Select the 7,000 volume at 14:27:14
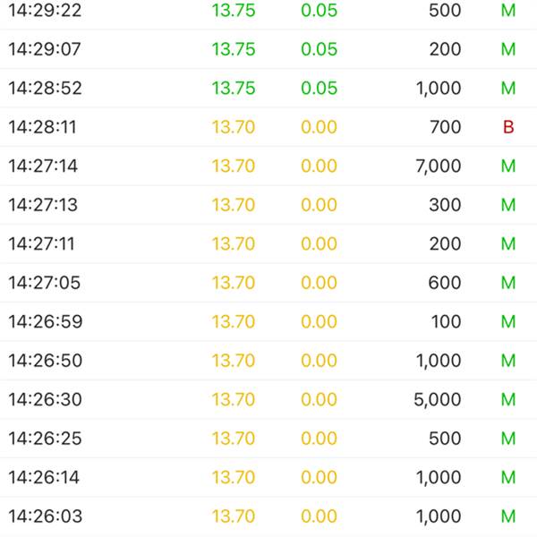The height and width of the screenshot is (537, 537). pos(439,166)
